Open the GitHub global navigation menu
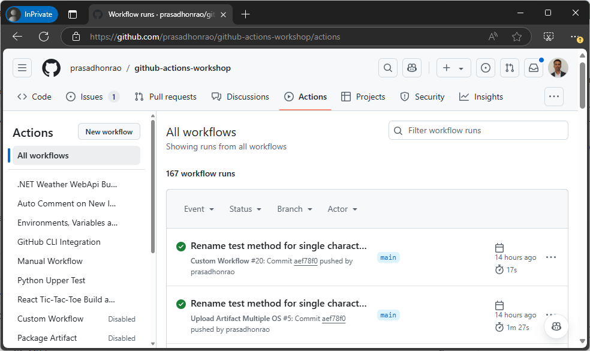 pos(22,68)
